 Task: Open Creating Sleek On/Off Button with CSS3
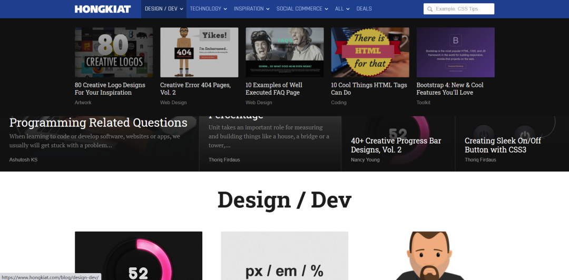[503, 145]
